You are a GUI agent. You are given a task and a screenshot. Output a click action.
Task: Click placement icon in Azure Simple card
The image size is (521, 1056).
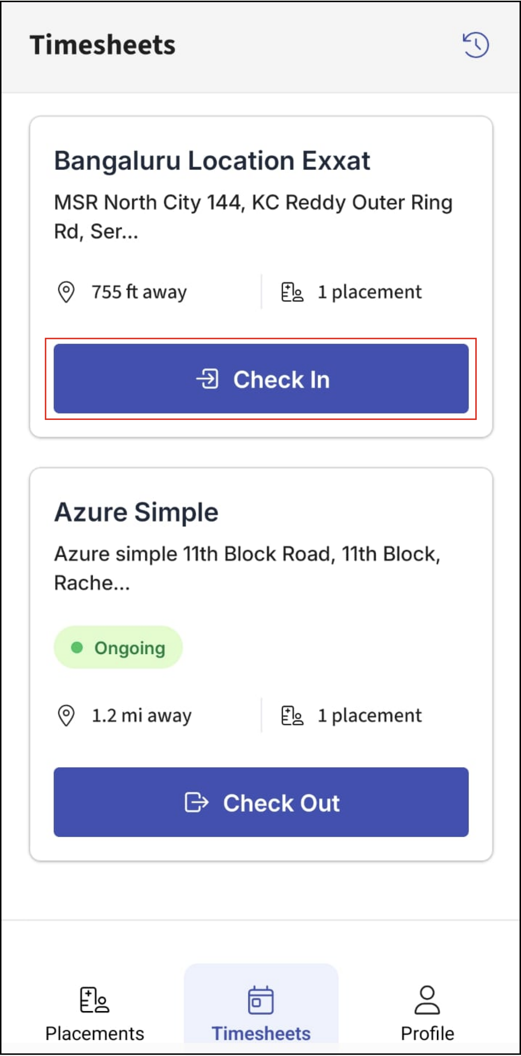[292, 715]
